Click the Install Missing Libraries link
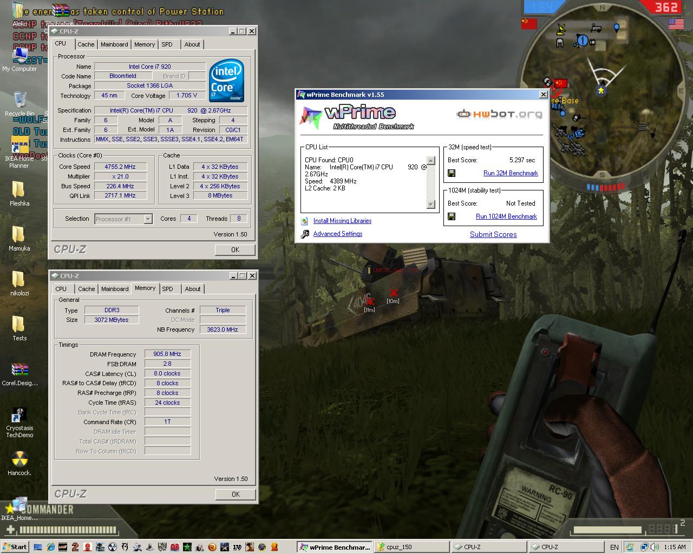Image resolution: width=693 pixels, height=554 pixels. (342, 221)
